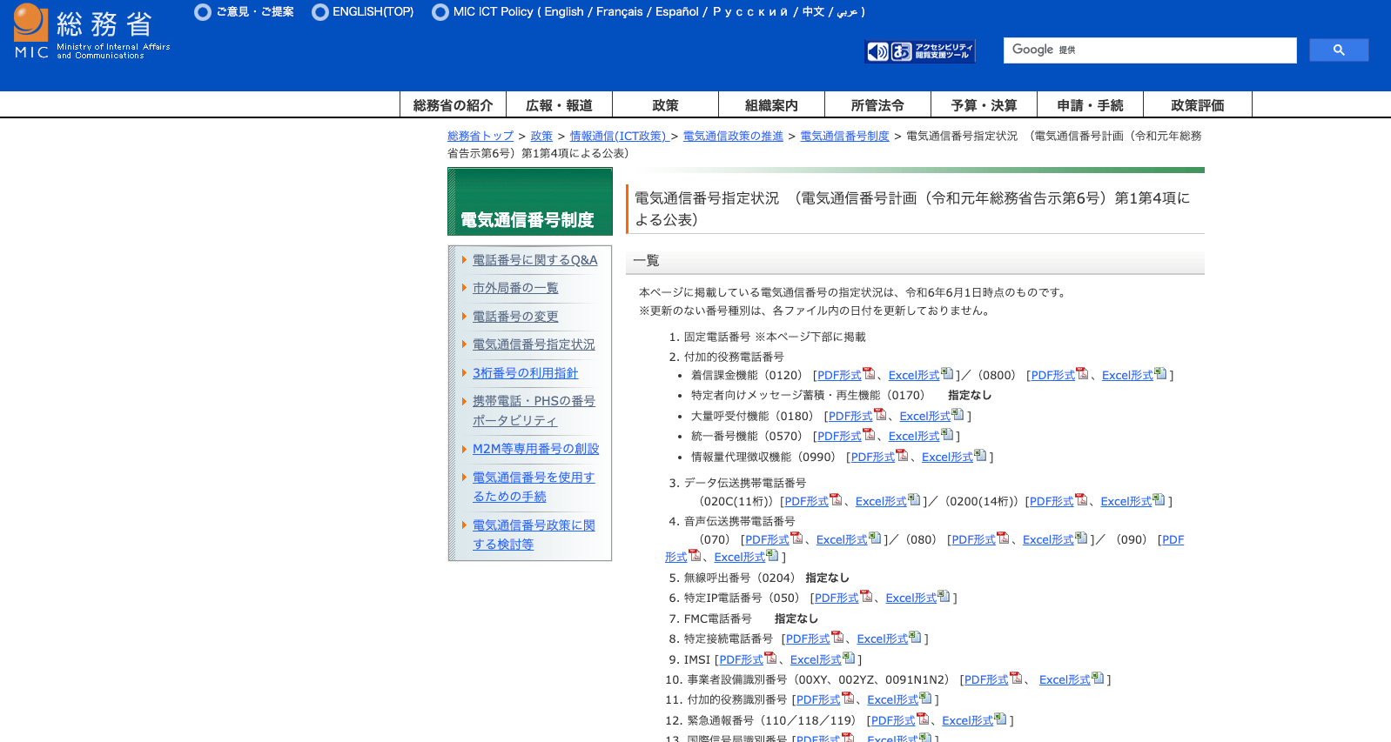Open the 中文 language link
The image size is (1391, 742).
tap(813, 12)
